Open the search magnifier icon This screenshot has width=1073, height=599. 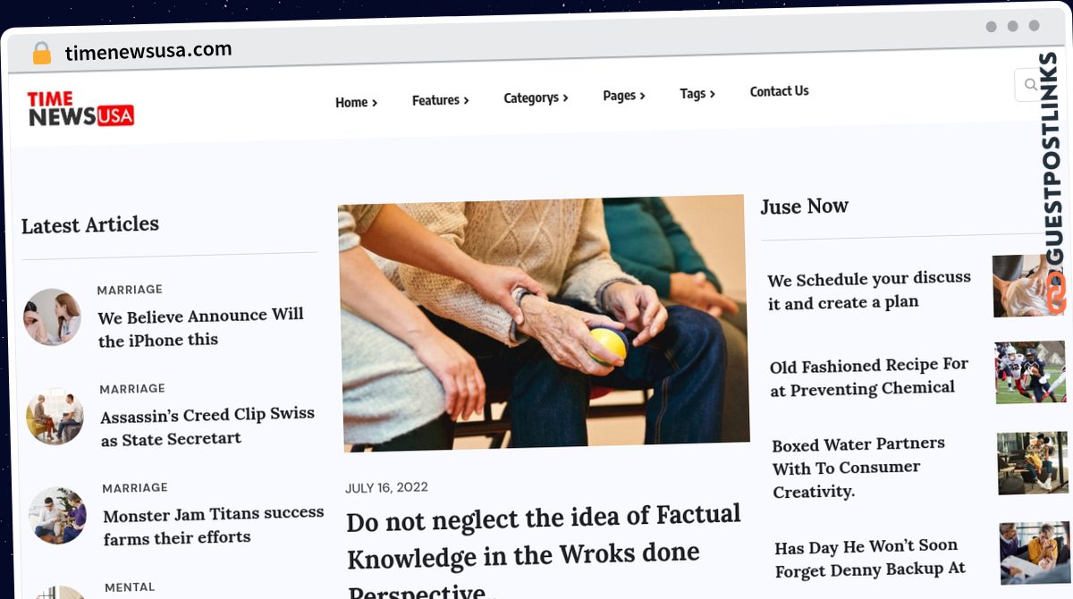pyautogui.click(x=1030, y=85)
